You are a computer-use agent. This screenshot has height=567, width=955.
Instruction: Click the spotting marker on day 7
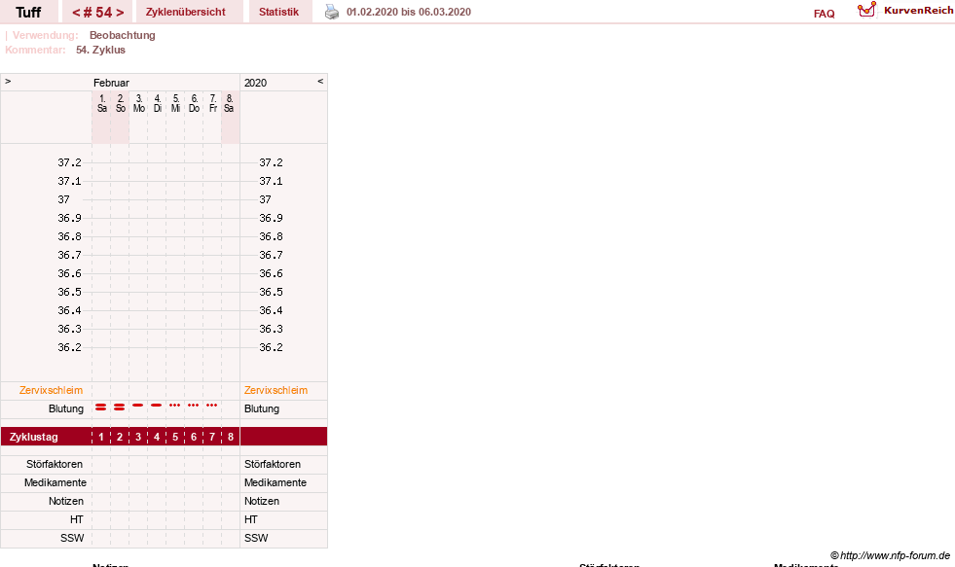point(212,406)
